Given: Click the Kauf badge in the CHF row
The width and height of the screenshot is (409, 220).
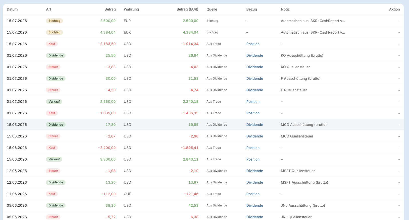Looking at the screenshot, I should click(52, 194).
